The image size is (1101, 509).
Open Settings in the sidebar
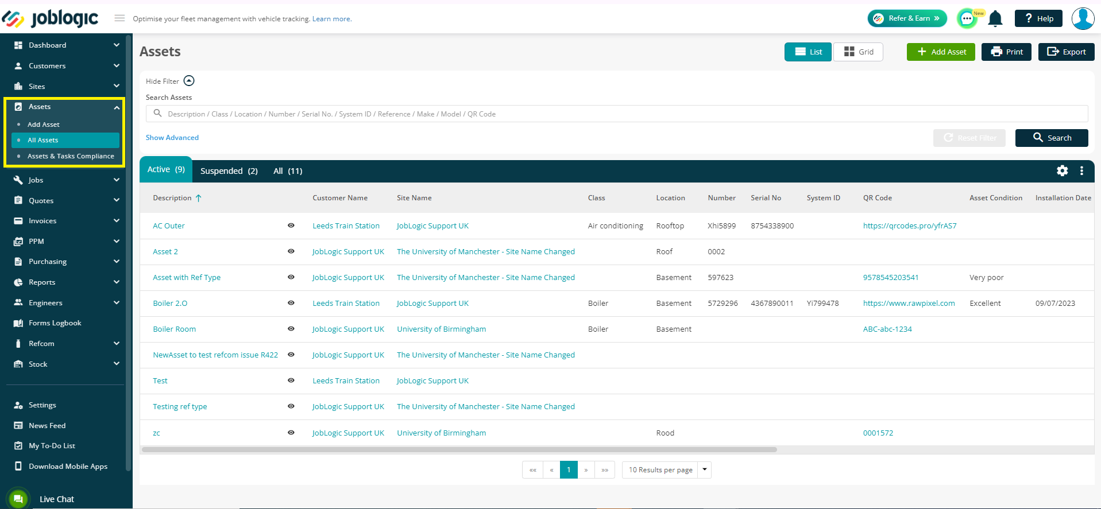click(x=42, y=405)
